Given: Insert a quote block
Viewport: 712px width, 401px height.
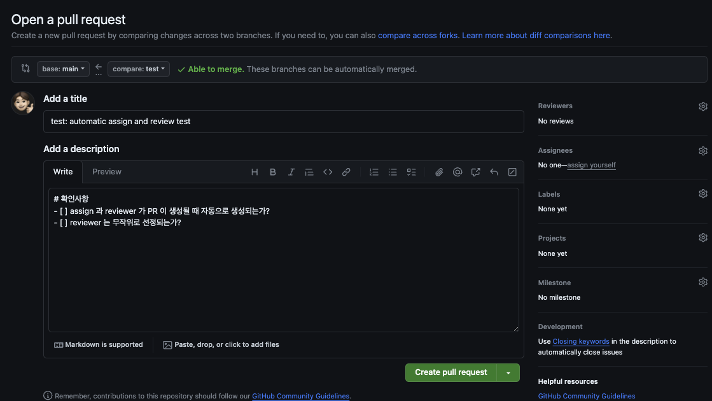Looking at the screenshot, I should (309, 172).
